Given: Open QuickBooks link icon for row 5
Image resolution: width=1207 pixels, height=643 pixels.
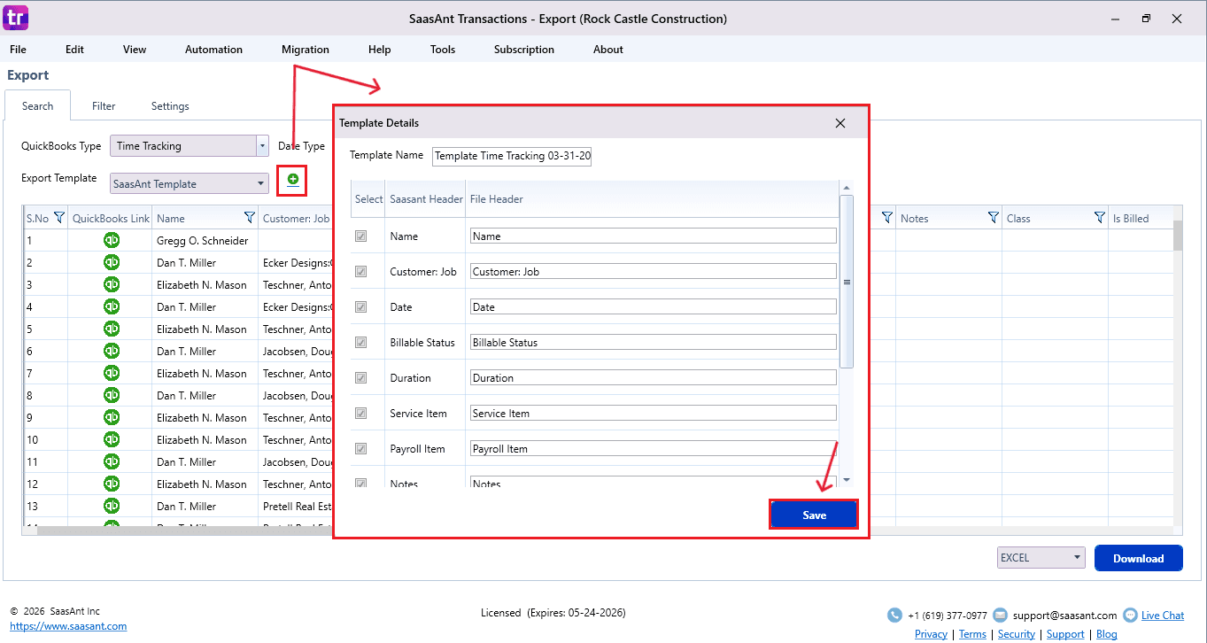Looking at the screenshot, I should click(x=112, y=329).
